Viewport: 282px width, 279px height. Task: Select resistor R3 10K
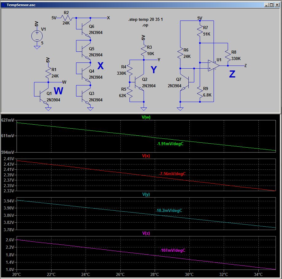click(x=144, y=50)
